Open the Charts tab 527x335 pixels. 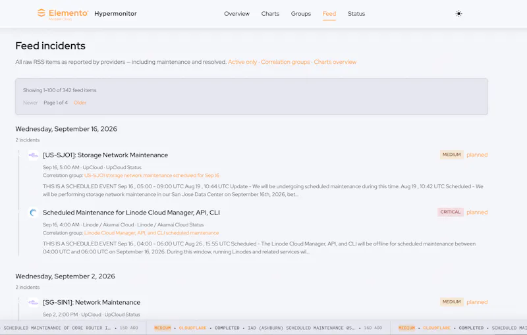(x=270, y=14)
